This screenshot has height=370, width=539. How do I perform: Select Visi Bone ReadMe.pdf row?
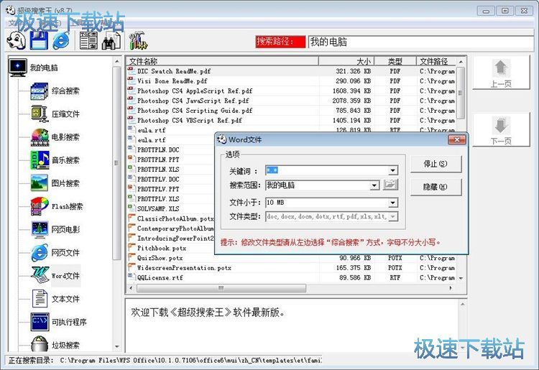[292, 81]
